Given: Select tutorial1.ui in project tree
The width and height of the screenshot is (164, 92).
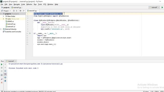Looking at the screenshot, I should click(x=10, y=27).
